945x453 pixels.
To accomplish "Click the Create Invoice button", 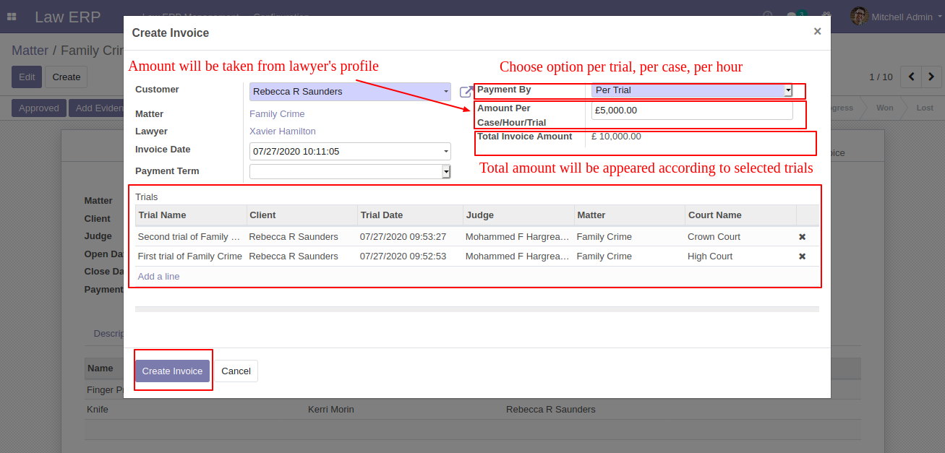I will pyautogui.click(x=172, y=371).
